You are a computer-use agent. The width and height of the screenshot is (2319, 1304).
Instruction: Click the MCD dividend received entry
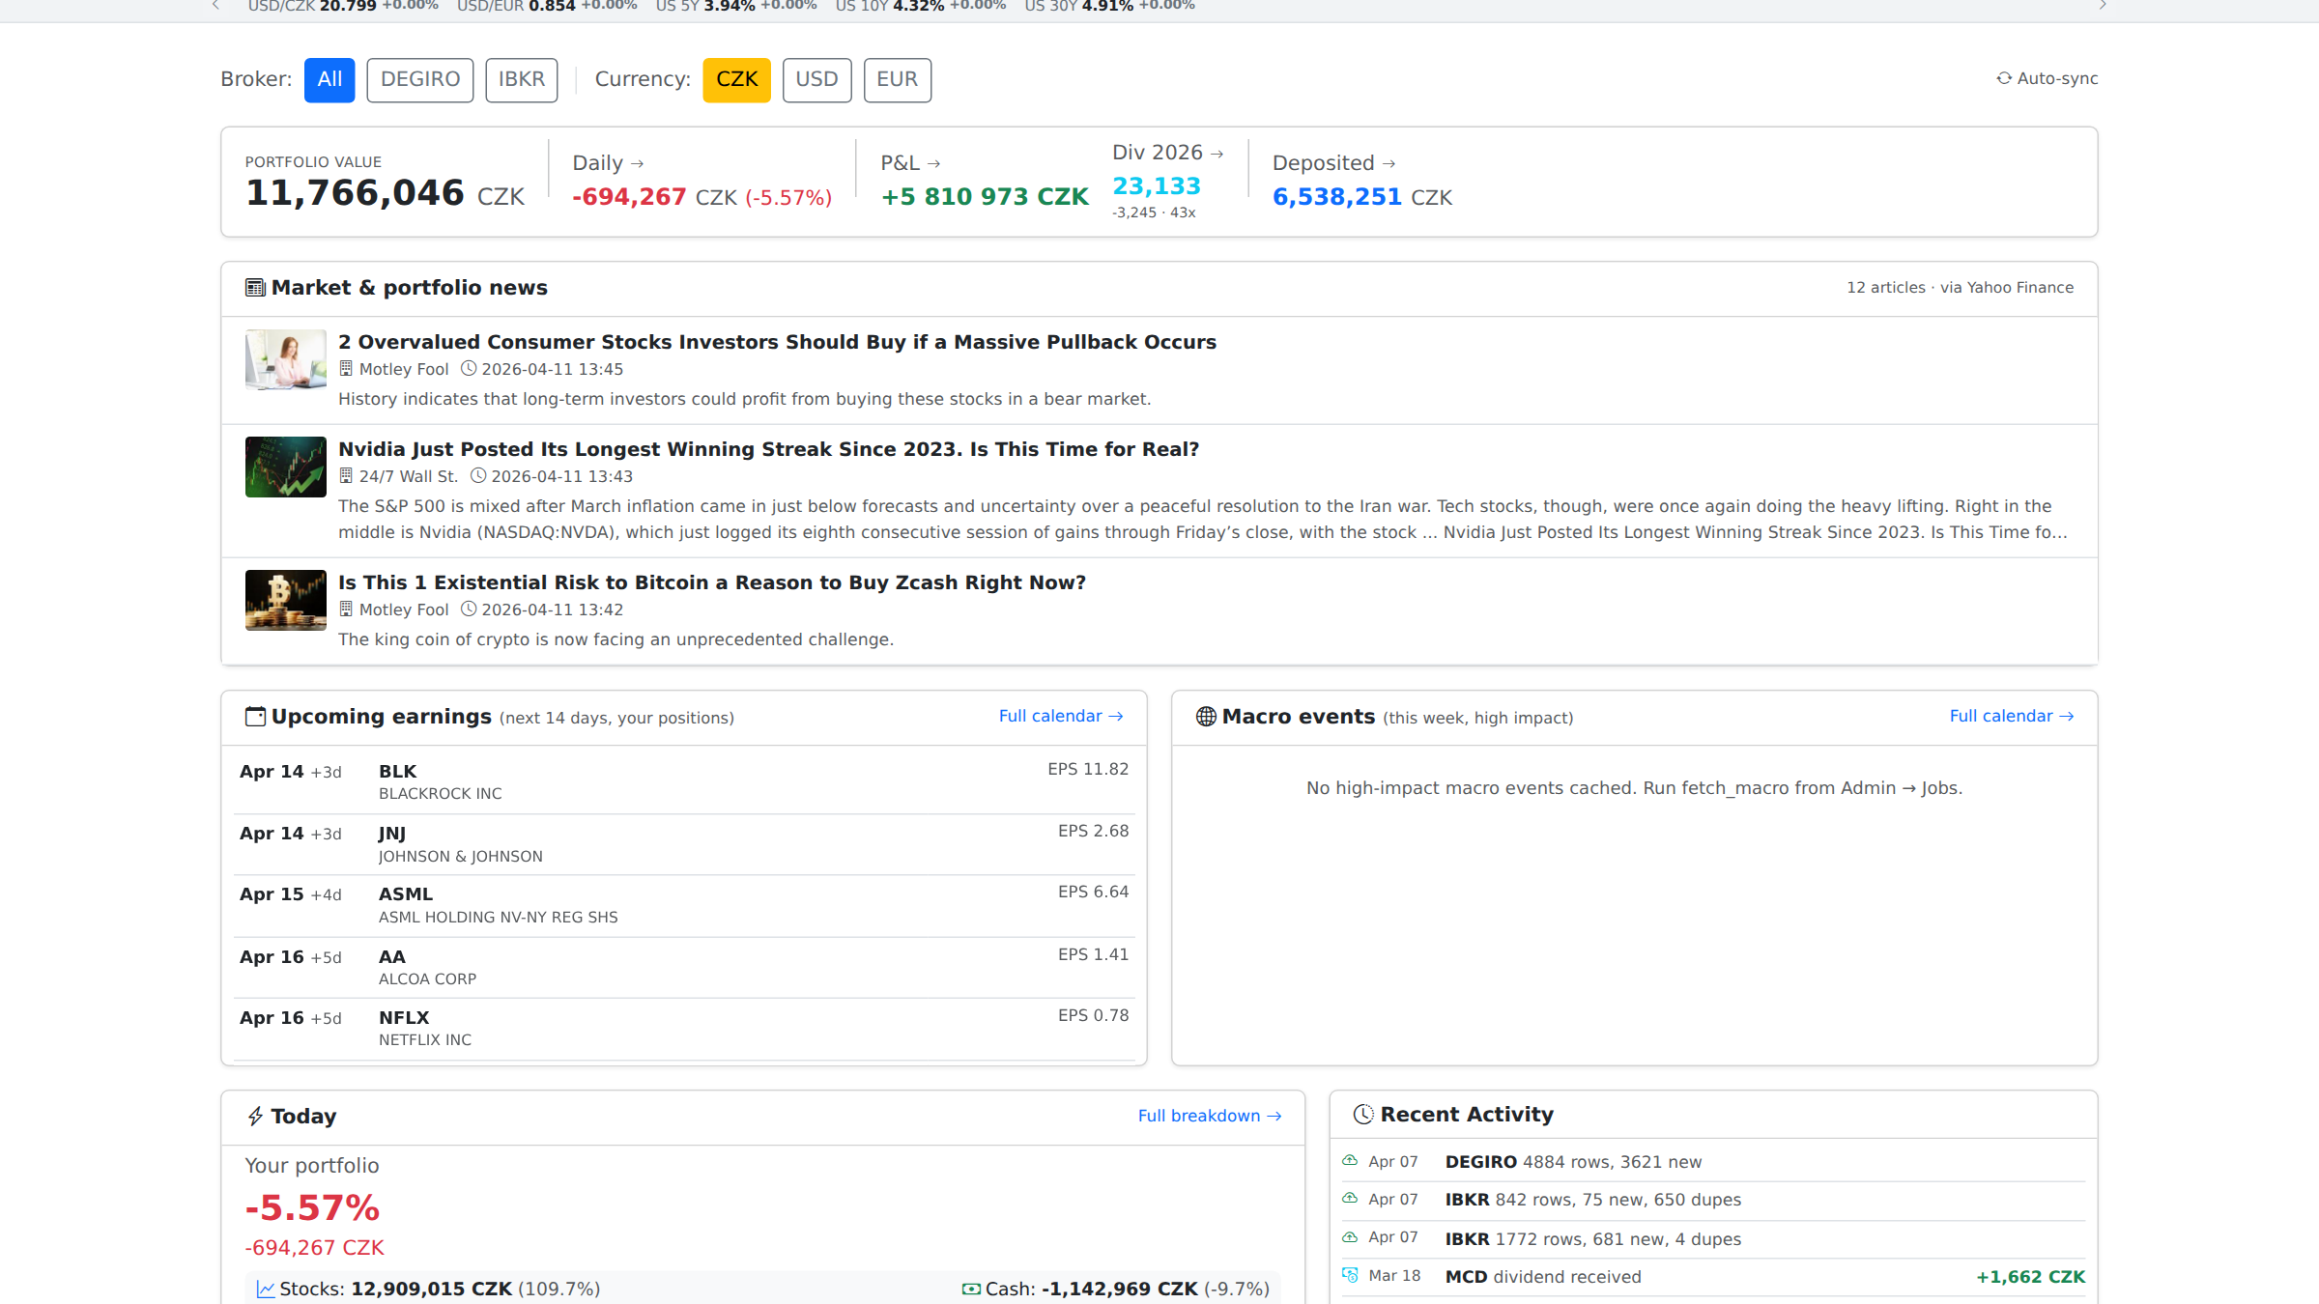(x=1713, y=1277)
